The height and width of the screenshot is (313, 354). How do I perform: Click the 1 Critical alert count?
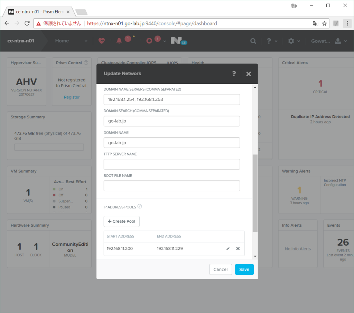click(320, 84)
